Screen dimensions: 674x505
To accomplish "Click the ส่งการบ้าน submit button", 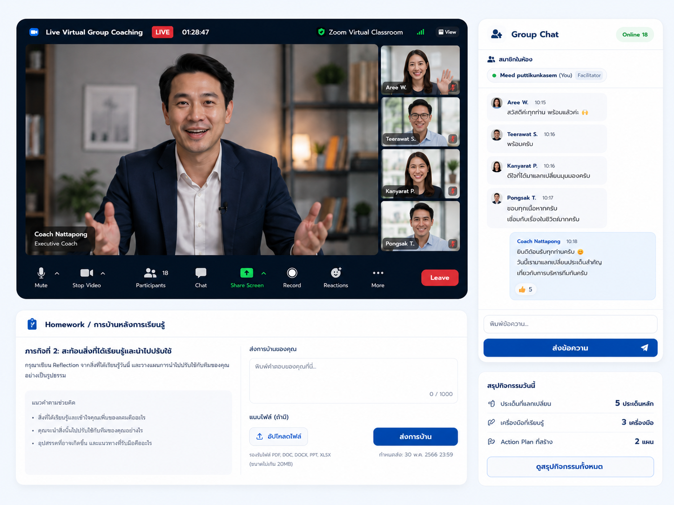I will pyautogui.click(x=415, y=437).
